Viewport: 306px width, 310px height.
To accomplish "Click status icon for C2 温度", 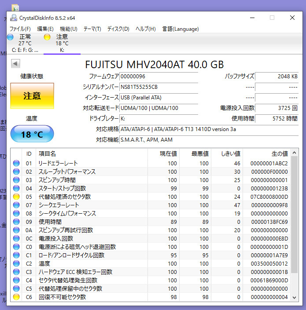I will [16, 263].
